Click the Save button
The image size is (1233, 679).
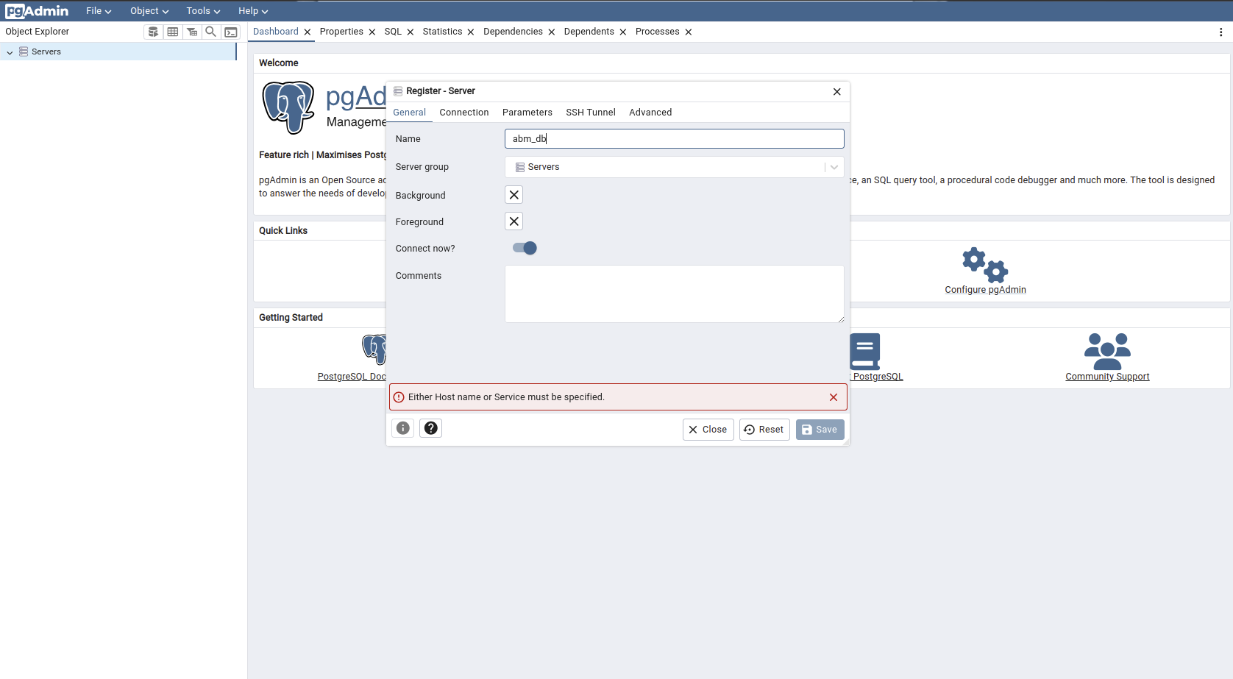point(820,430)
